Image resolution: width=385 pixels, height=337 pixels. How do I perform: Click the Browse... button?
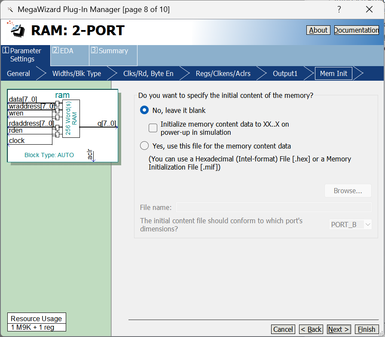348,191
